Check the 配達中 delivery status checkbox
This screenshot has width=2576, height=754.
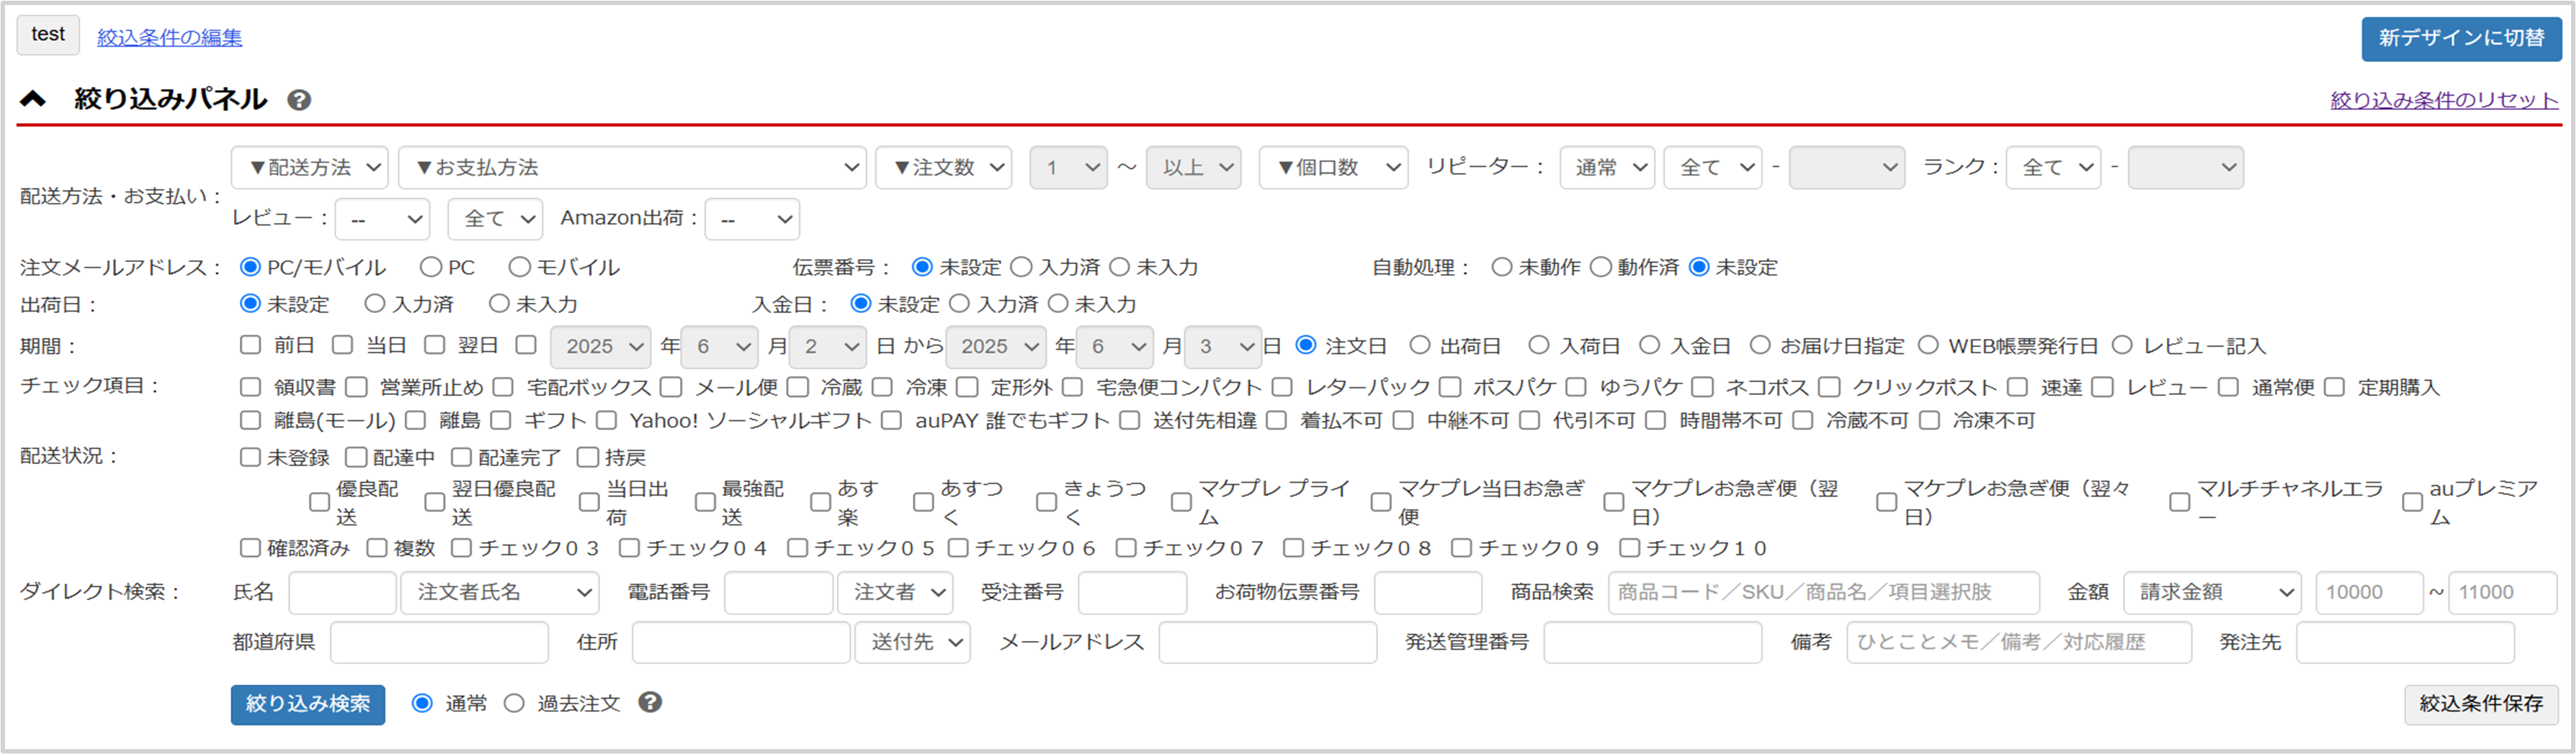tap(356, 458)
